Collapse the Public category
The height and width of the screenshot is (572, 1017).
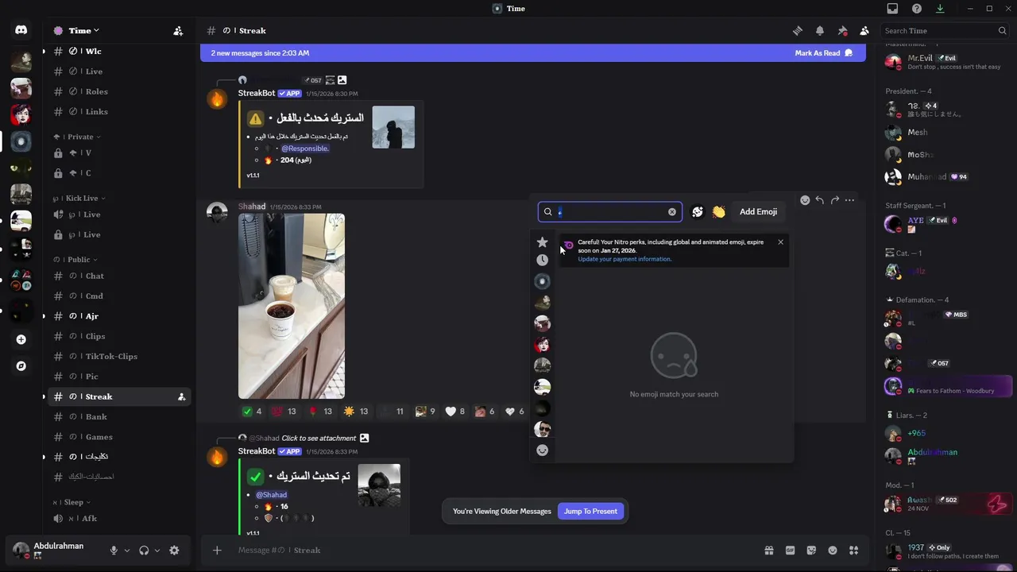pos(76,260)
